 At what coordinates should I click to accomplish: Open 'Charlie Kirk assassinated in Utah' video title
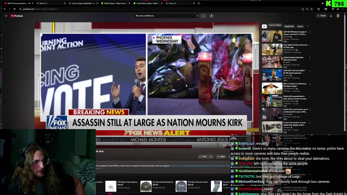[295, 97]
